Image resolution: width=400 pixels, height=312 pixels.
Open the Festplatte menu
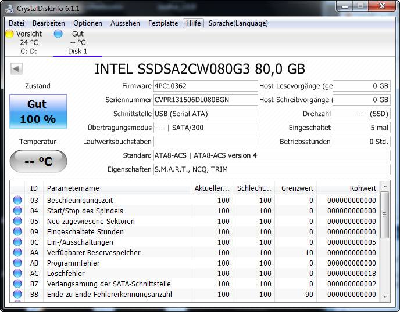pos(163,23)
